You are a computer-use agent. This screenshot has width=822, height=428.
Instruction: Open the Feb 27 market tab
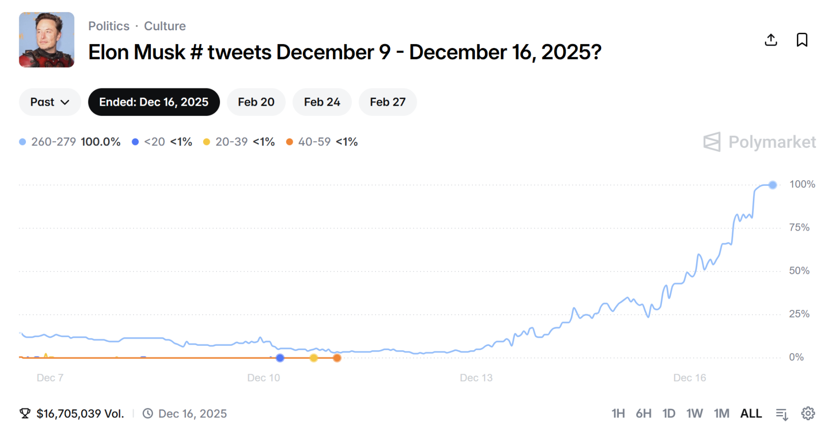[387, 102]
